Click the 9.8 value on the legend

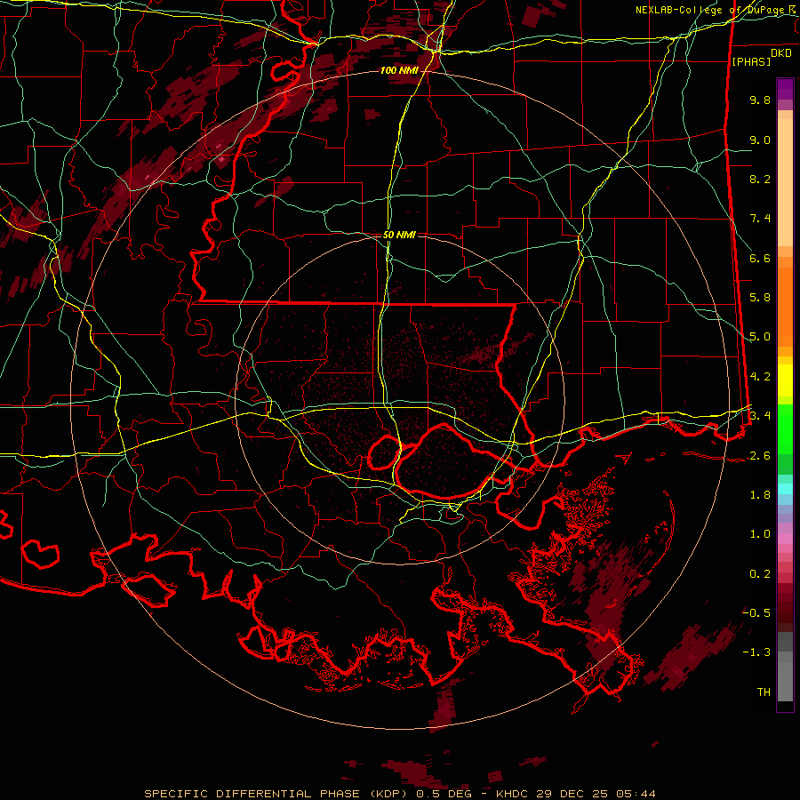click(x=760, y=100)
